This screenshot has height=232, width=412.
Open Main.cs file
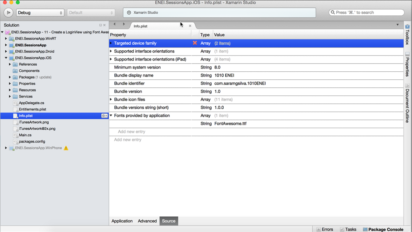click(x=25, y=135)
